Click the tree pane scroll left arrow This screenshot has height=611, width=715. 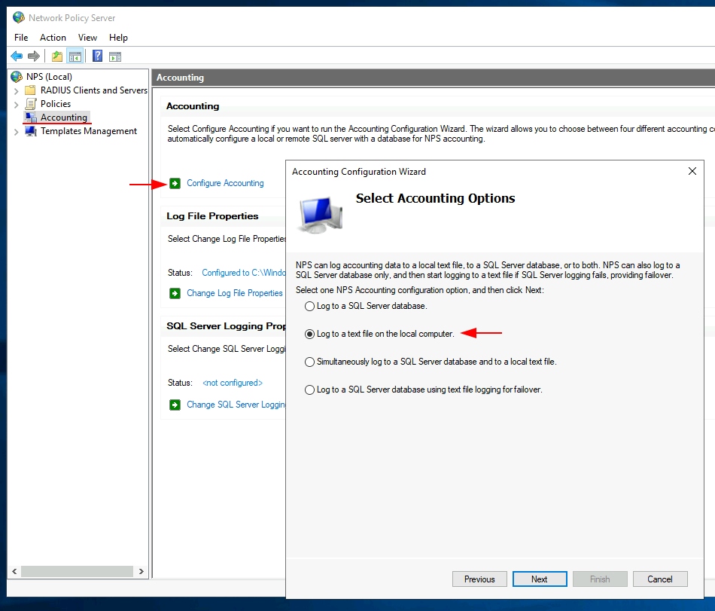(14, 571)
